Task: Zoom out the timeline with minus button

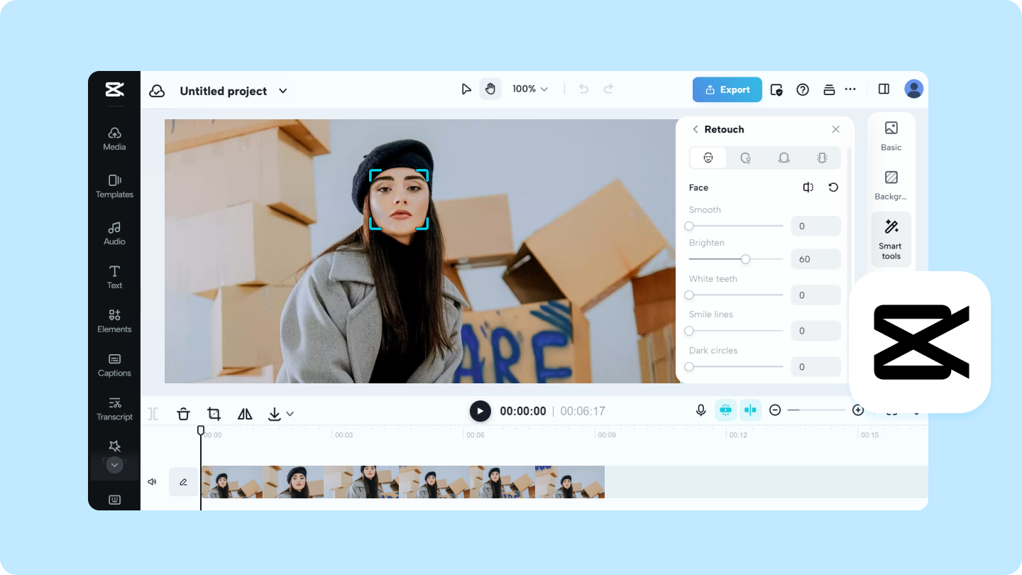Action: (x=775, y=410)
